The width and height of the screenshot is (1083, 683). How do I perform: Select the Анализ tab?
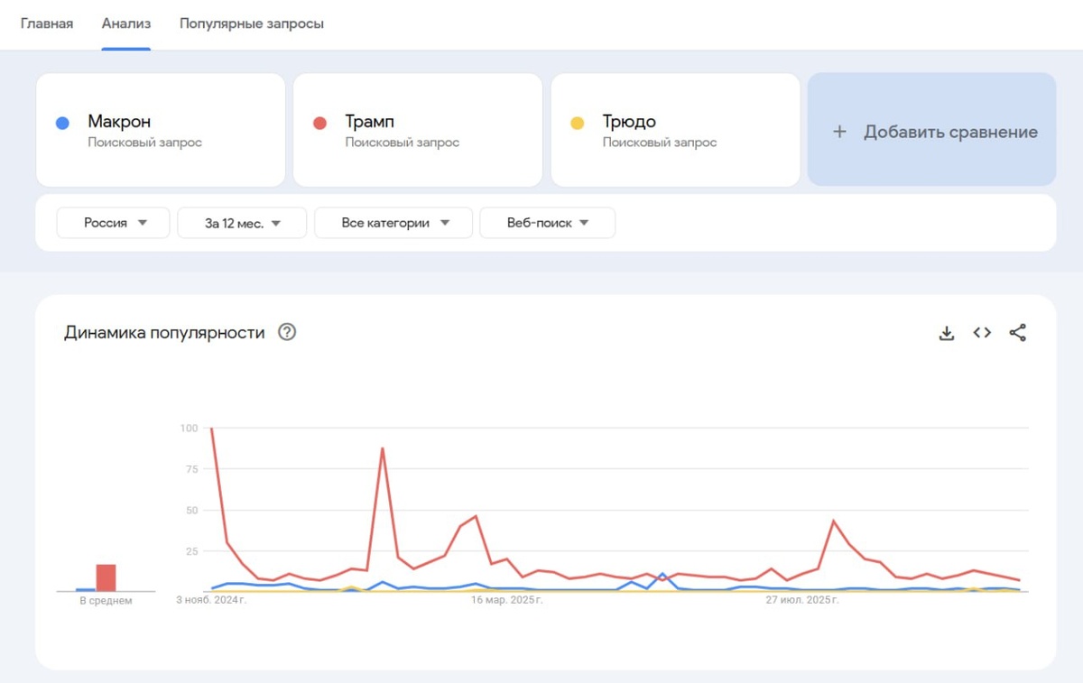point(126,23)
